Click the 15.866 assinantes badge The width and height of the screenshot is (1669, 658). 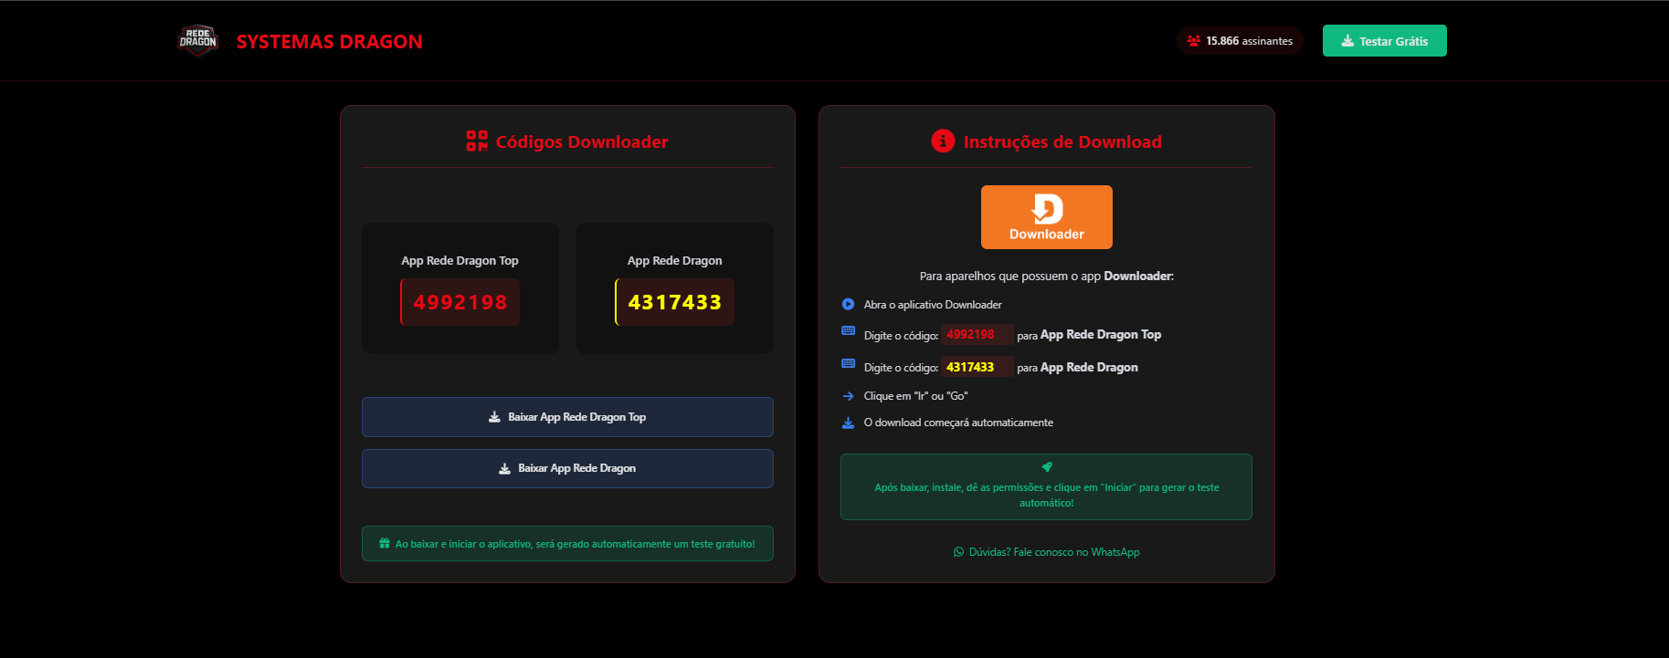tap(1240, 41)
